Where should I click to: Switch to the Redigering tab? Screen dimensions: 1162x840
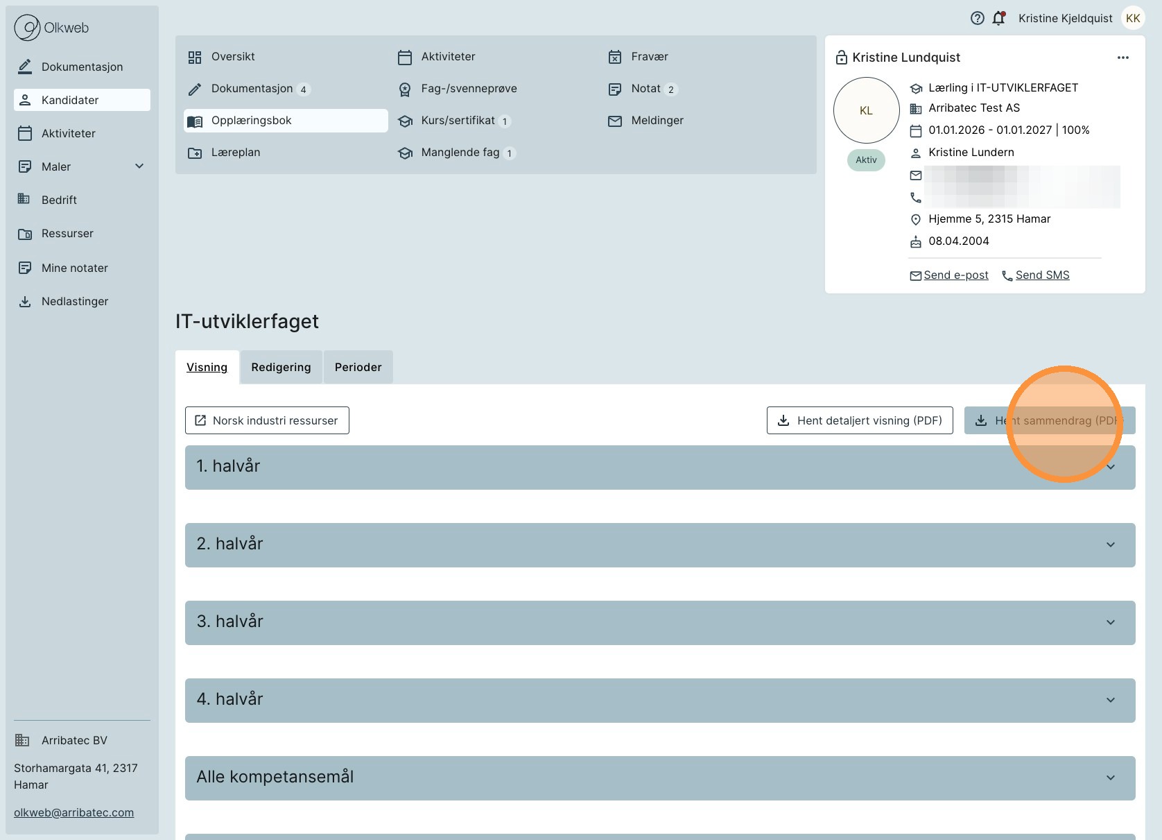pos(281,368)
